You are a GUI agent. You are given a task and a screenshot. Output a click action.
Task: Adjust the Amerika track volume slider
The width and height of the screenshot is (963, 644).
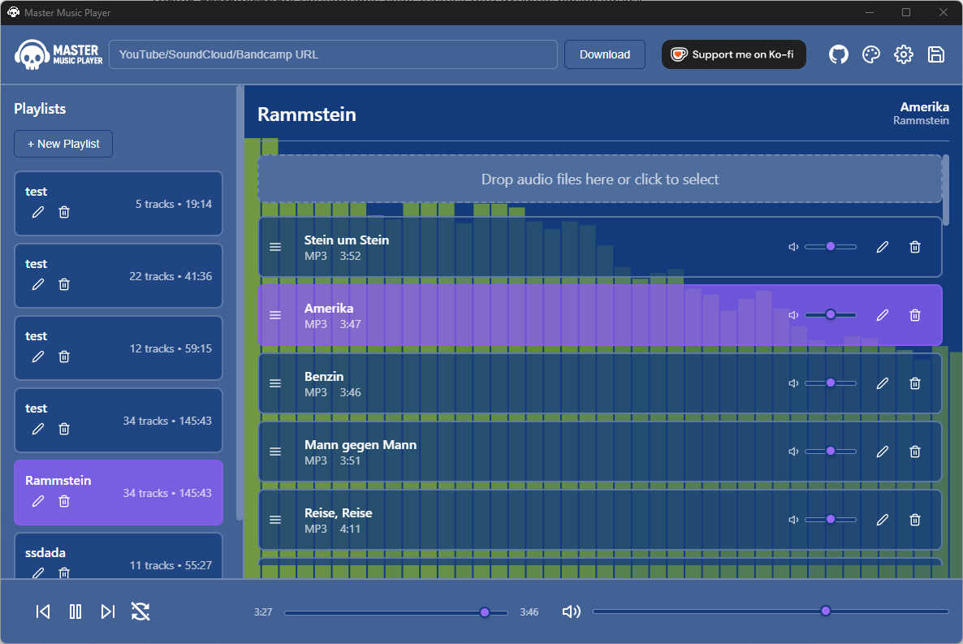point(831,315)
